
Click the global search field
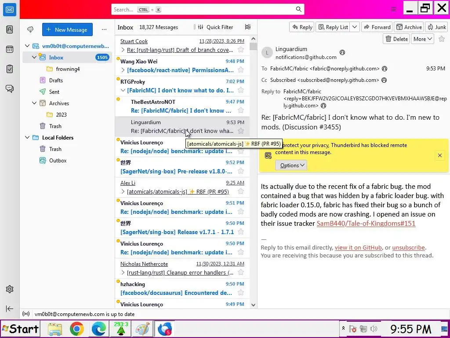208,10
